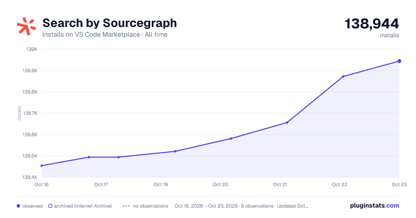Click the 139K y-axis label
Viewport: 416px width, 218px height.
pyautogui.click(x=32, y=49)
